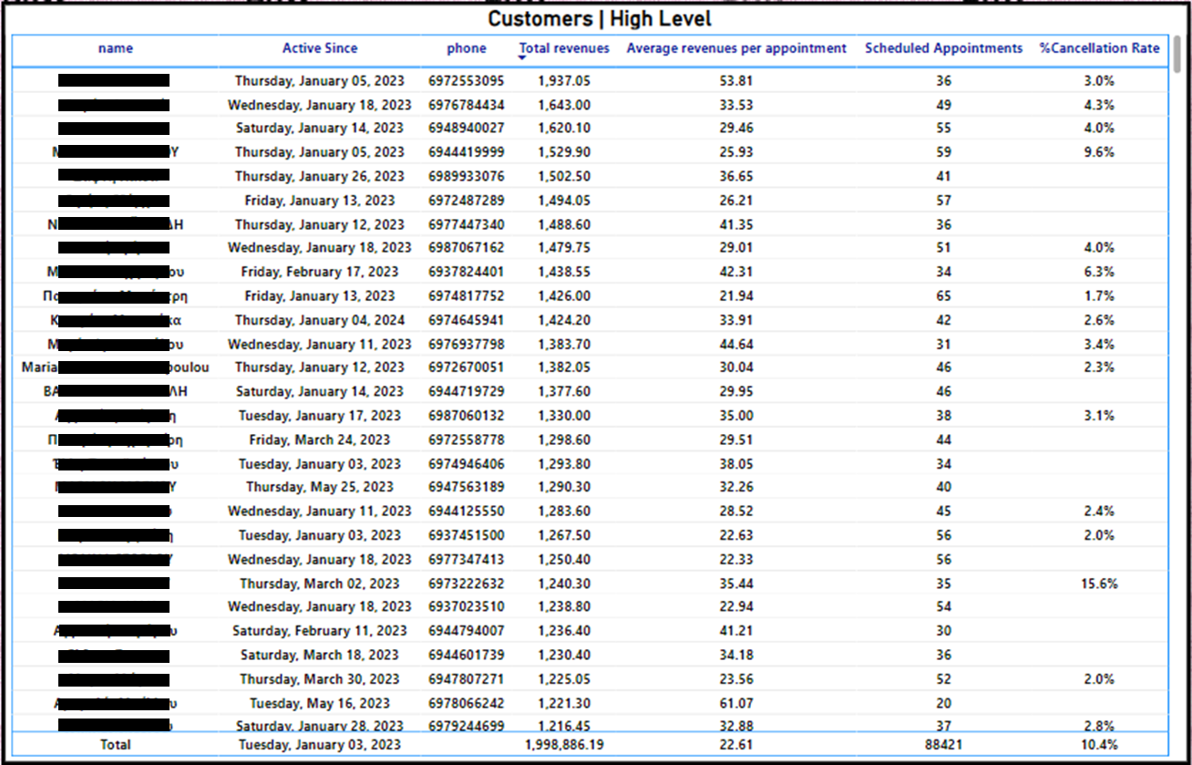Click Average revenues per appointment header
Viewport: 1192px width, 765px height.
coord(736,48)
